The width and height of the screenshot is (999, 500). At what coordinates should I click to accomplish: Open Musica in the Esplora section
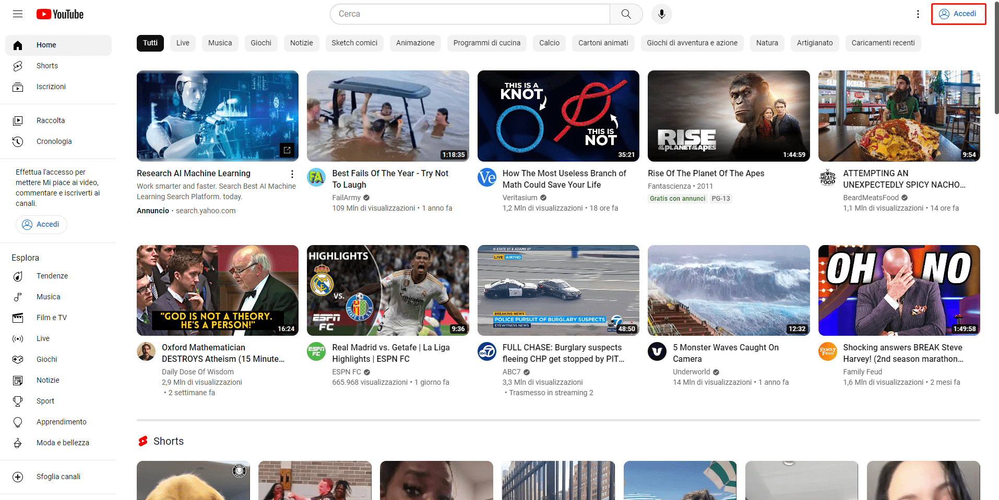coord(58,297)
